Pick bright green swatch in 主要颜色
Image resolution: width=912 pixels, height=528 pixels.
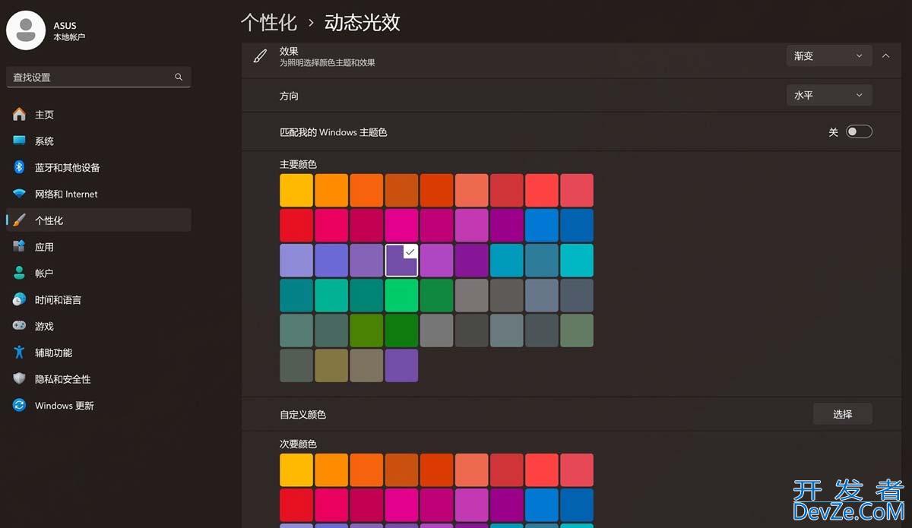(401, 295)
